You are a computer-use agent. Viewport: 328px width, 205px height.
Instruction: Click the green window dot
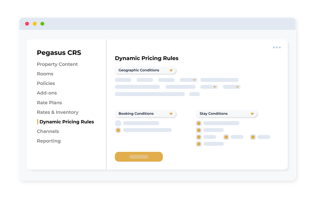(42, 24)
